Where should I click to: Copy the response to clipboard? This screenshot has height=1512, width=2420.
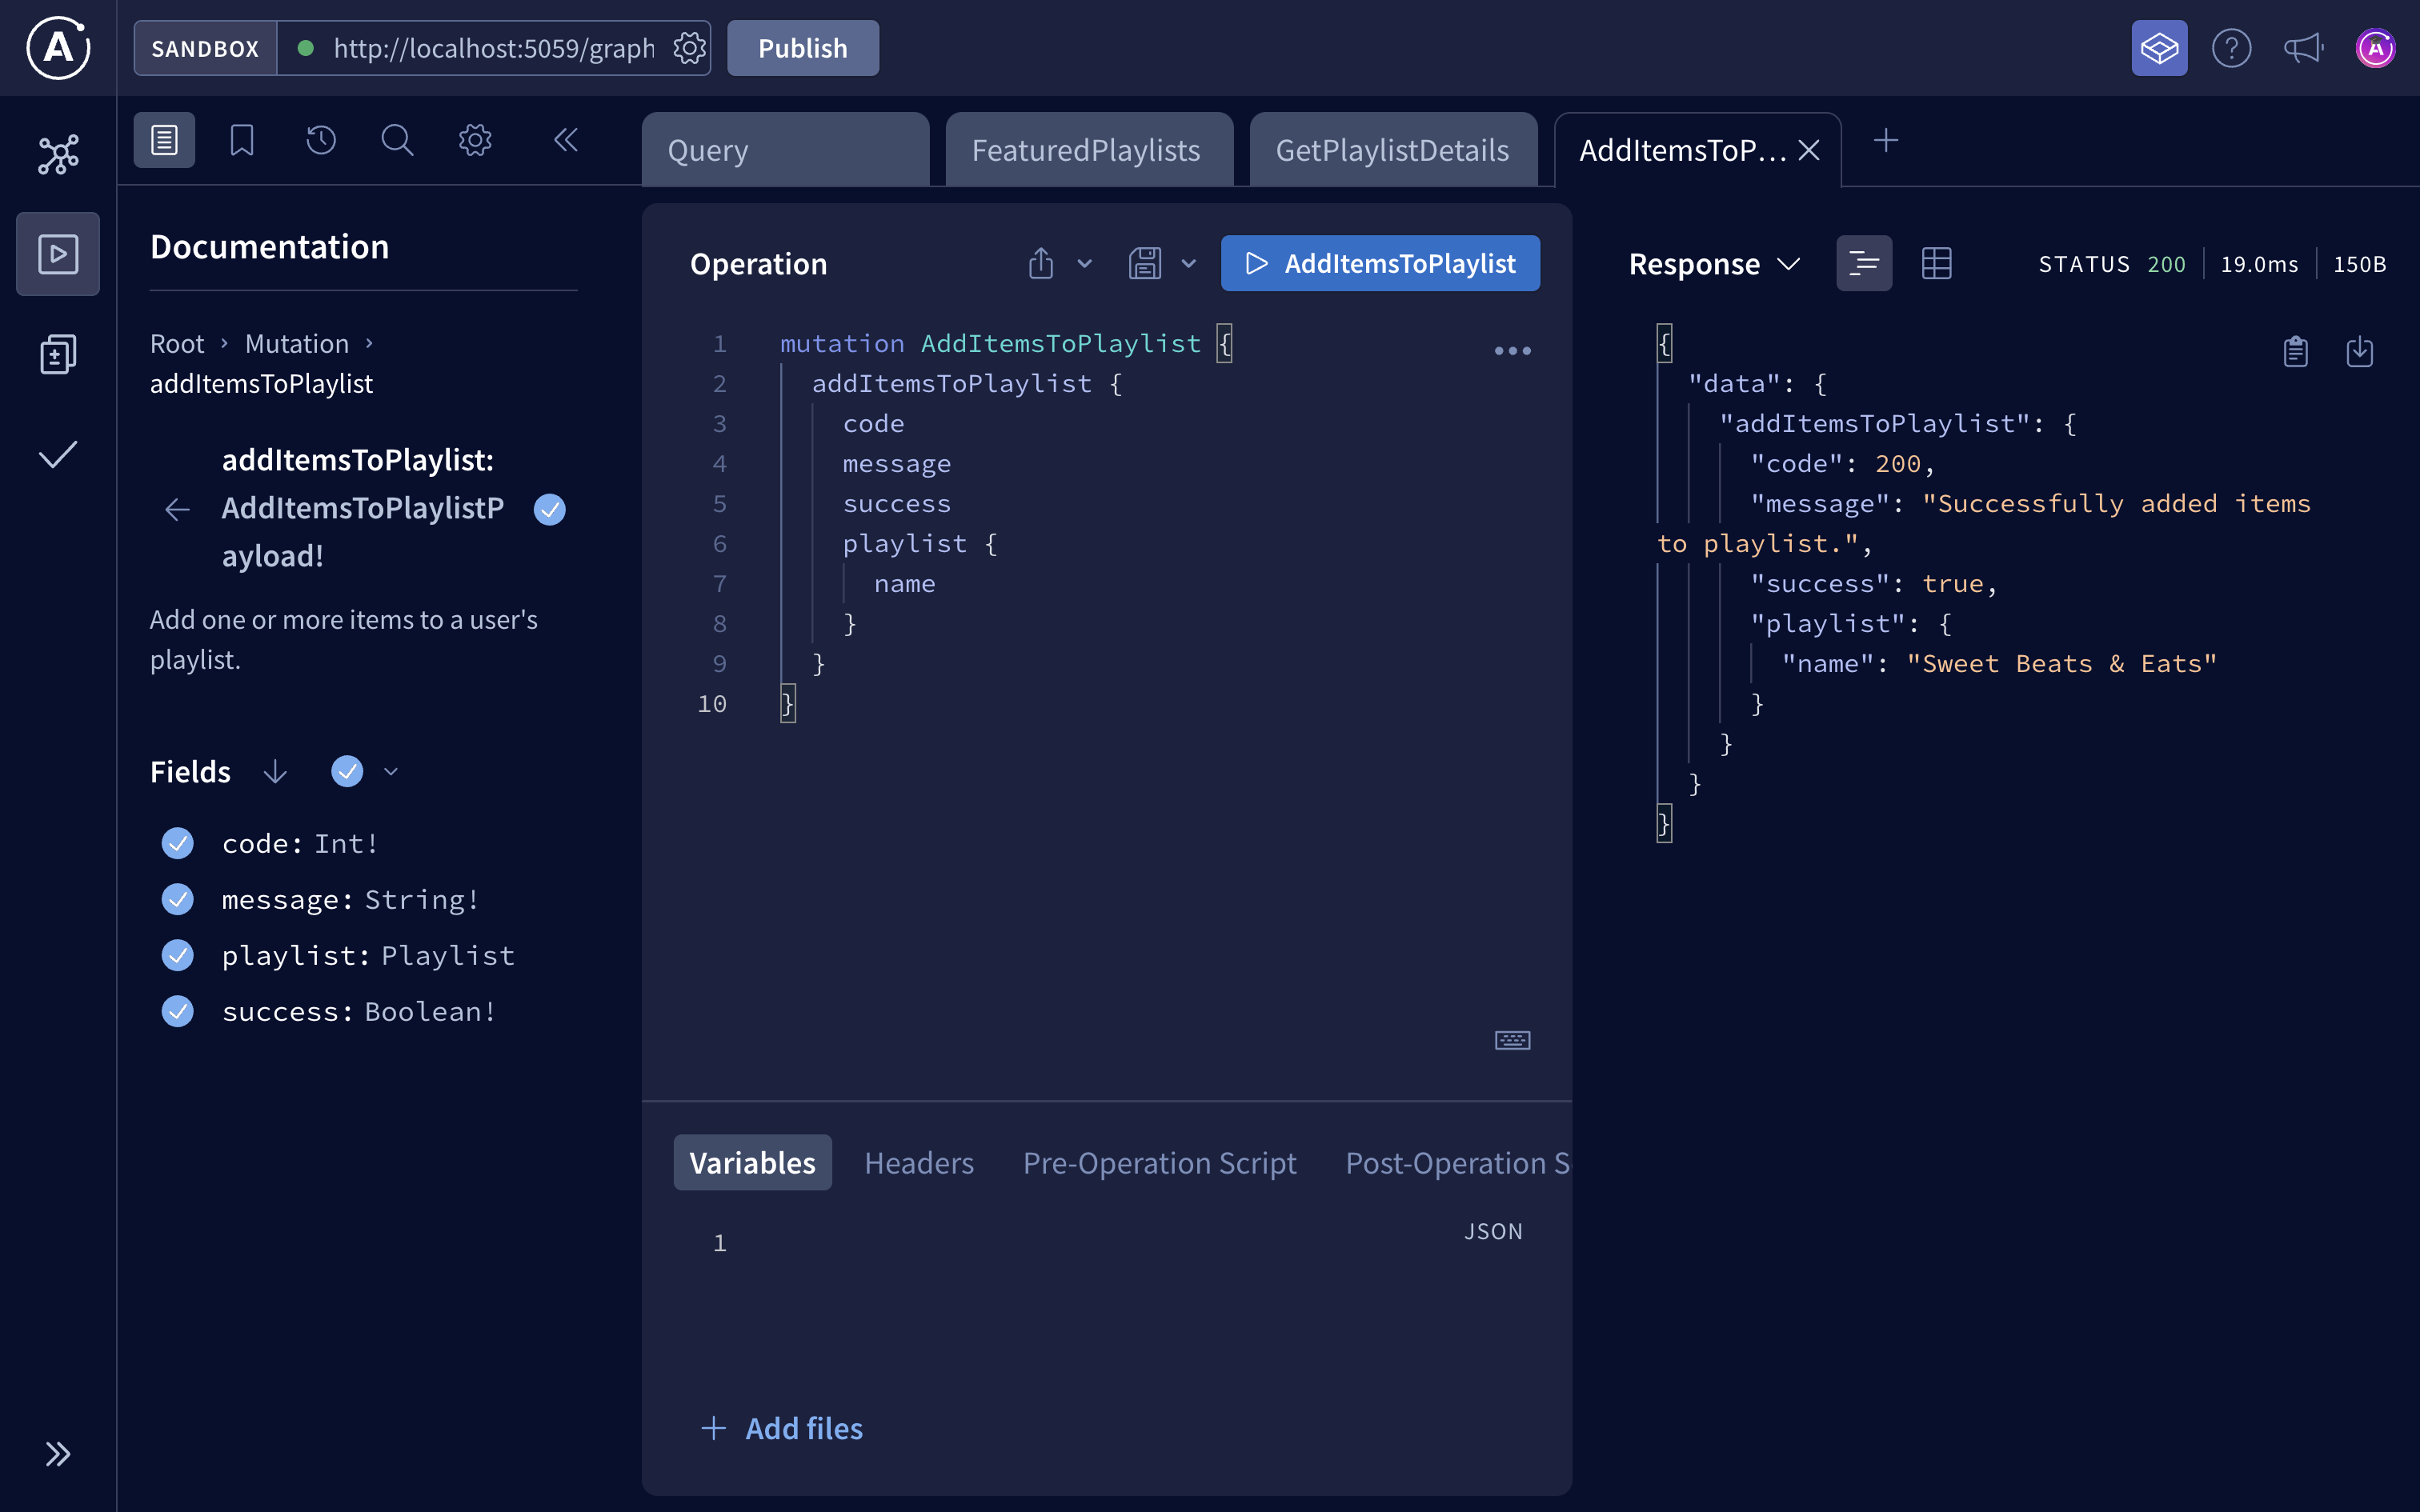pyautogui.click(x=2295, y=351)
